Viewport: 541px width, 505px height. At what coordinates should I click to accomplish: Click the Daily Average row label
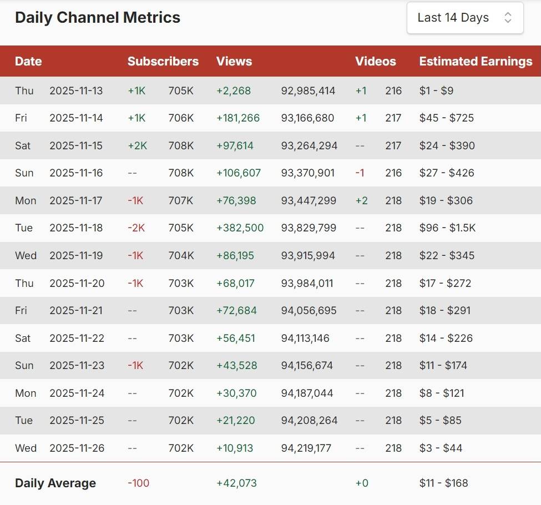[x=55, y=483]
